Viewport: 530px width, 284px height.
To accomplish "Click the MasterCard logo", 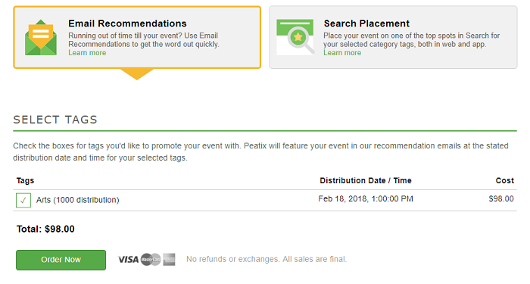I will click(151, 260).
